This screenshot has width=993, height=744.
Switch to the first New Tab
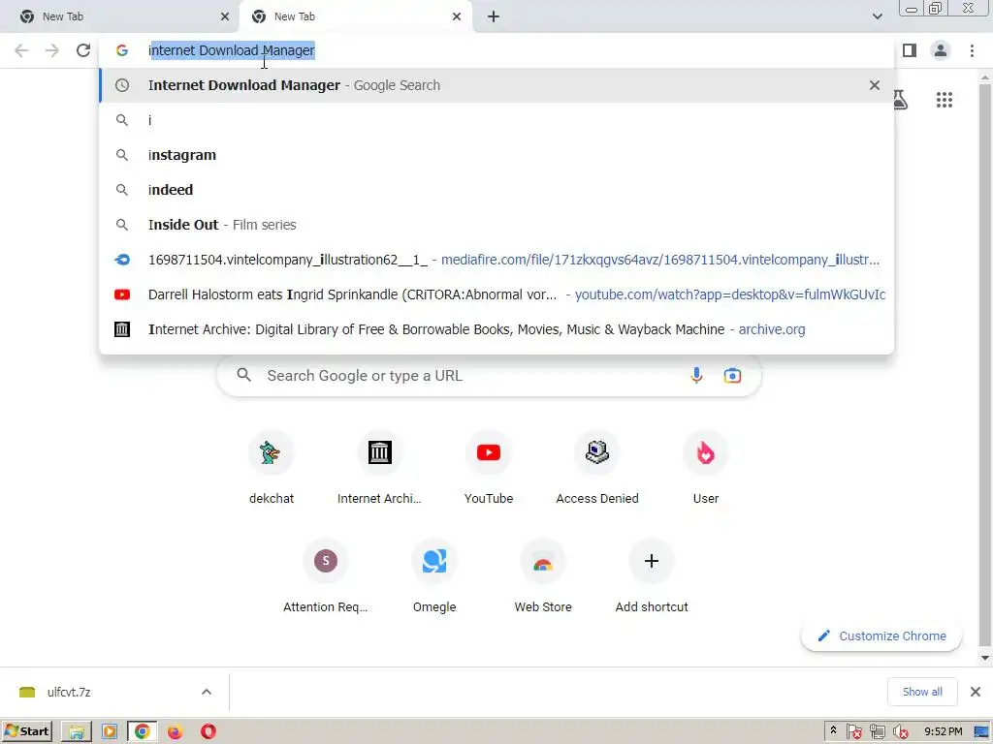coord(119,16)
